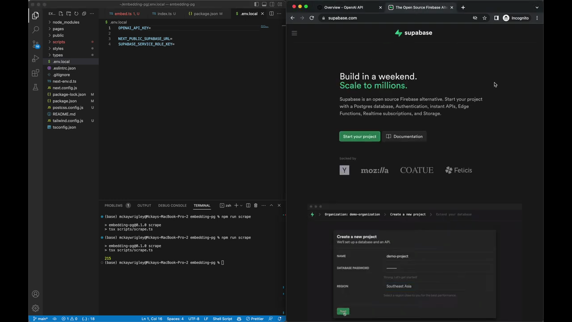Open the Accounts menu in VS Code
Viewport: 572px width, 322px height.
(35, 294)
